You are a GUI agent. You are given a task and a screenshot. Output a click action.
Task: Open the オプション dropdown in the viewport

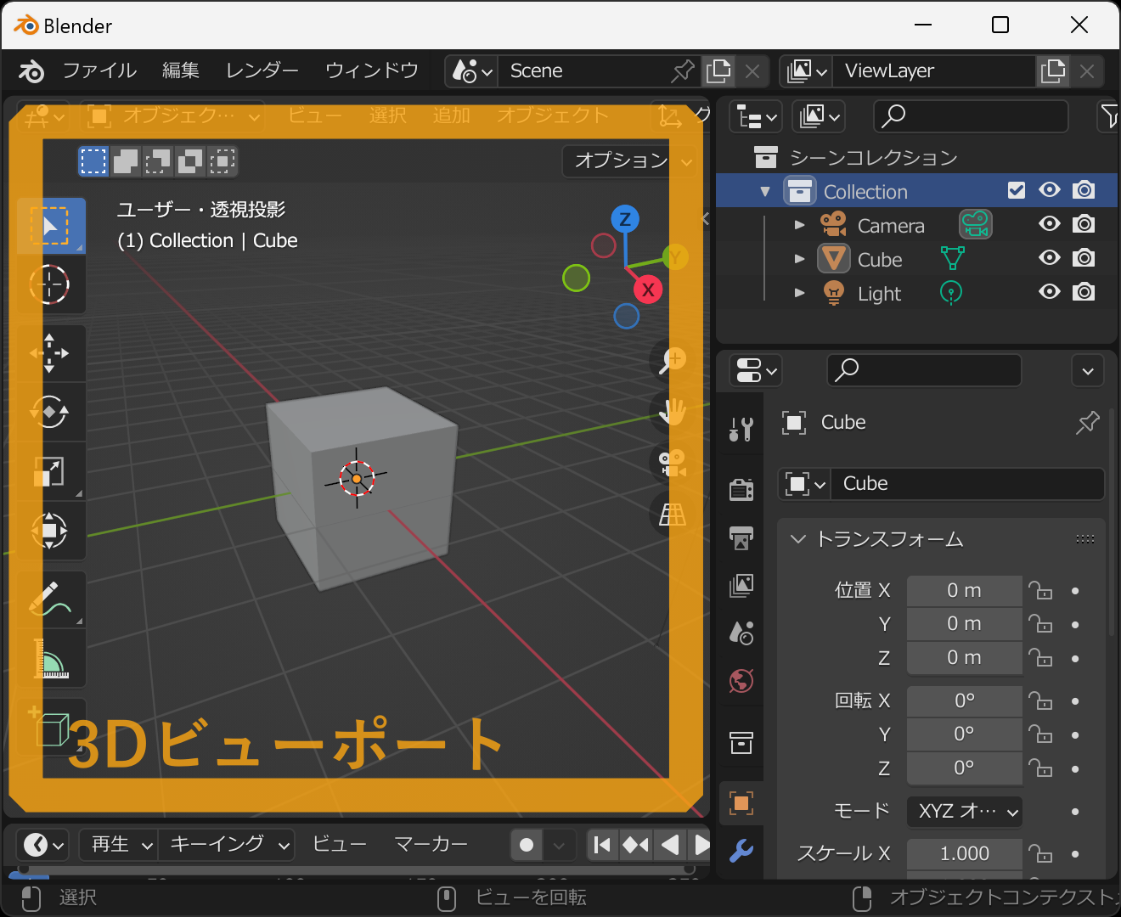pyautogui.click(x=632, y=160)
